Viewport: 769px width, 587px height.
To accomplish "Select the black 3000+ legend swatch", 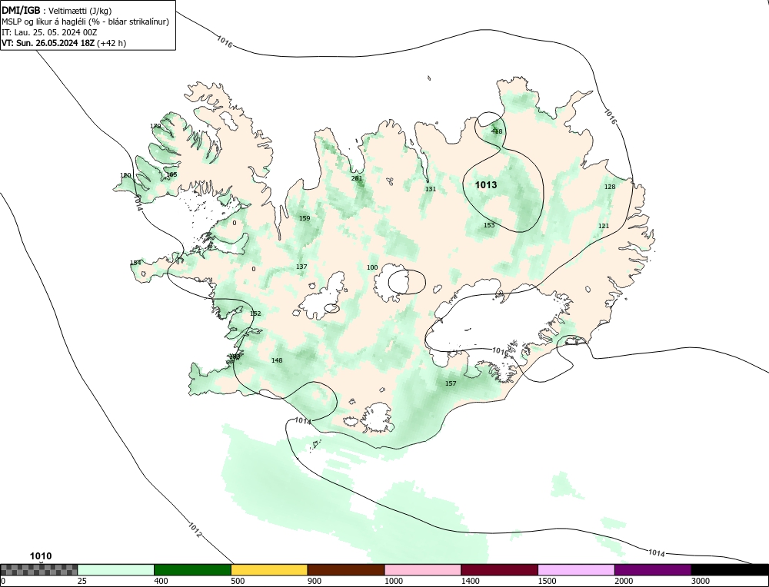I will click(730, 570).
